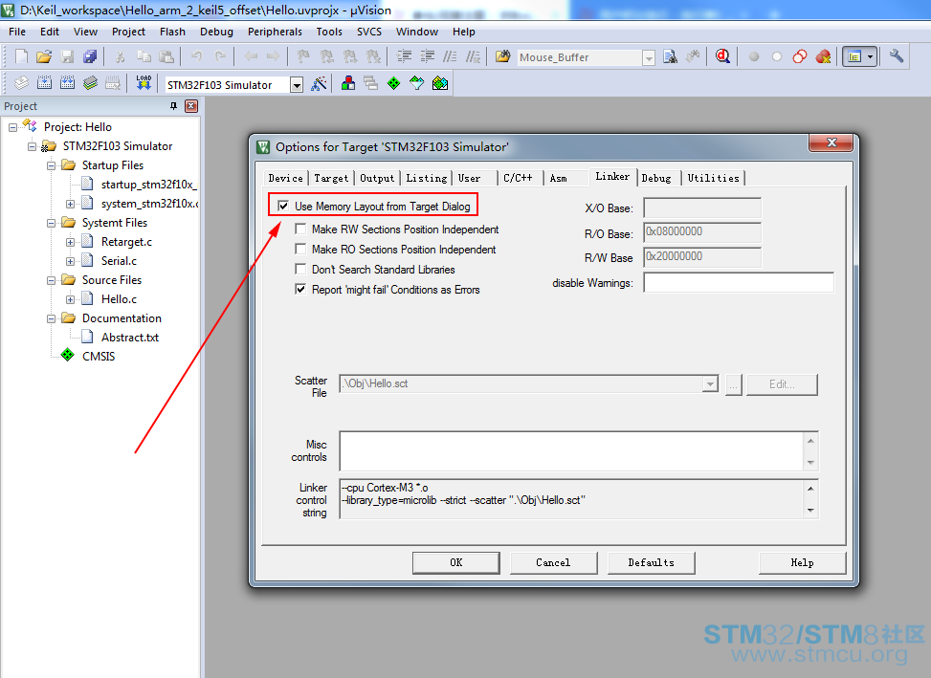Click the comment selection icon
The width and height of the screenshot is (931, 678).
tap(450, 56)
